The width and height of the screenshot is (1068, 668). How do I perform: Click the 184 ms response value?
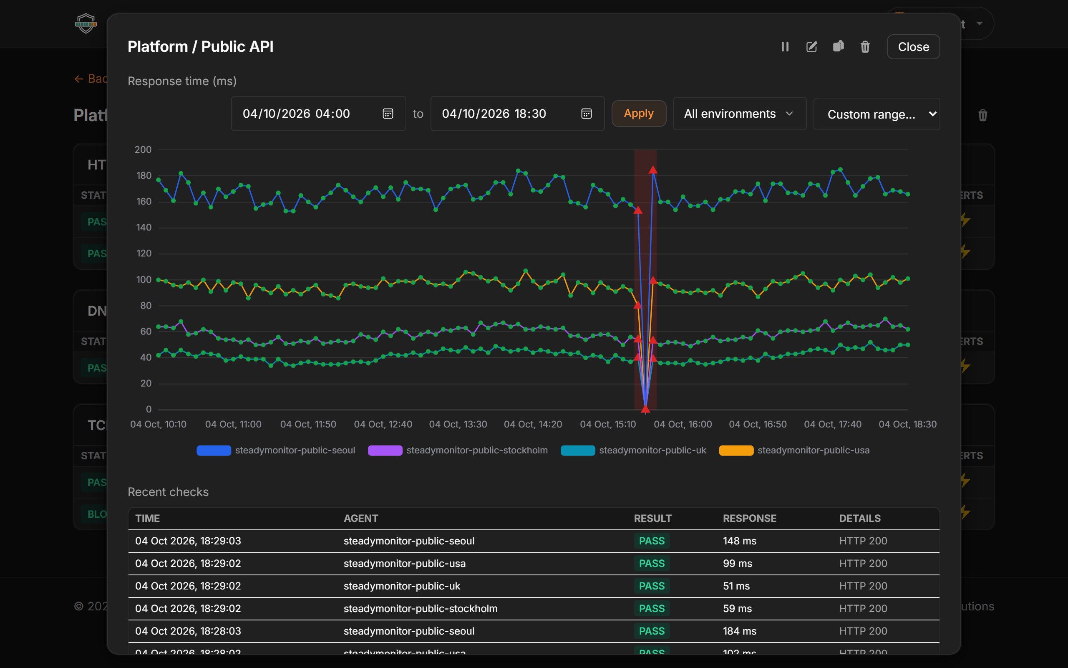tap(739, 631)
